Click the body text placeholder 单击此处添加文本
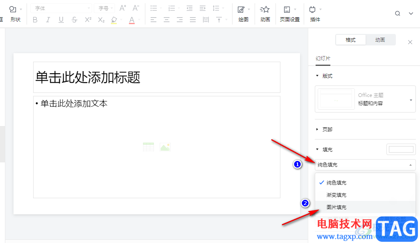This screenshot has height=243, width=420. click(x=157, y=147)
